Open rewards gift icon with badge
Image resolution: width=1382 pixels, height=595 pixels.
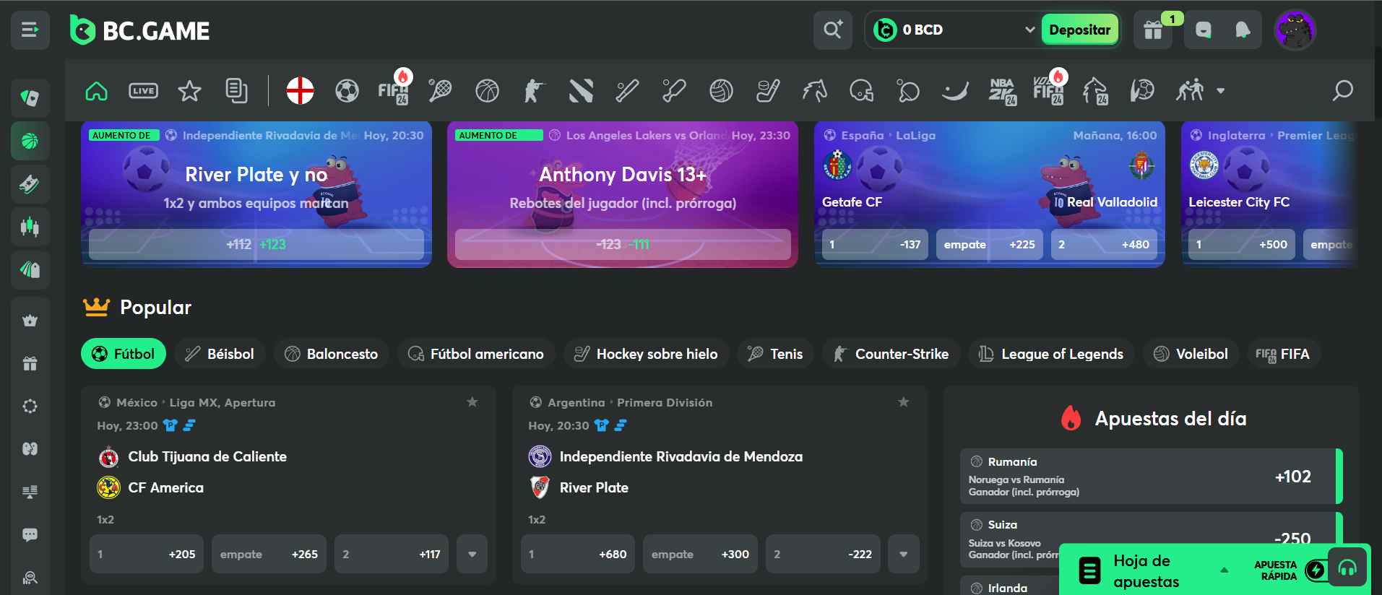point(1153,30)
